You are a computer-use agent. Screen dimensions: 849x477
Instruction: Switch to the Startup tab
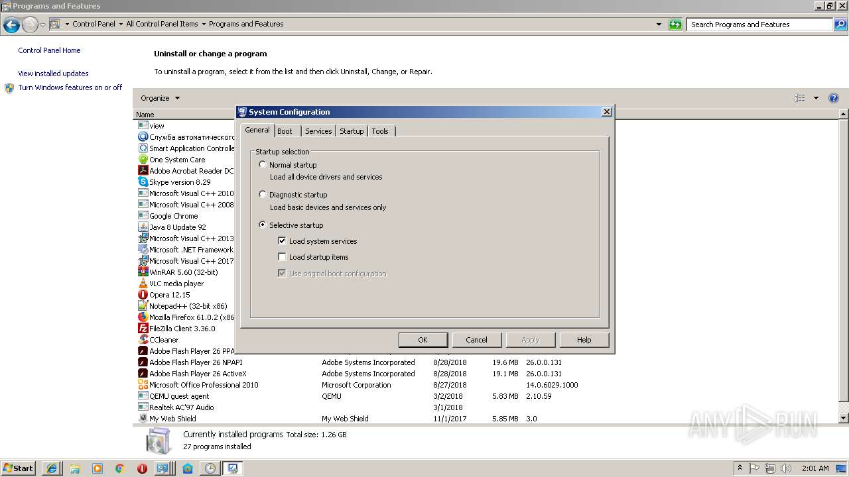point(352,131)
